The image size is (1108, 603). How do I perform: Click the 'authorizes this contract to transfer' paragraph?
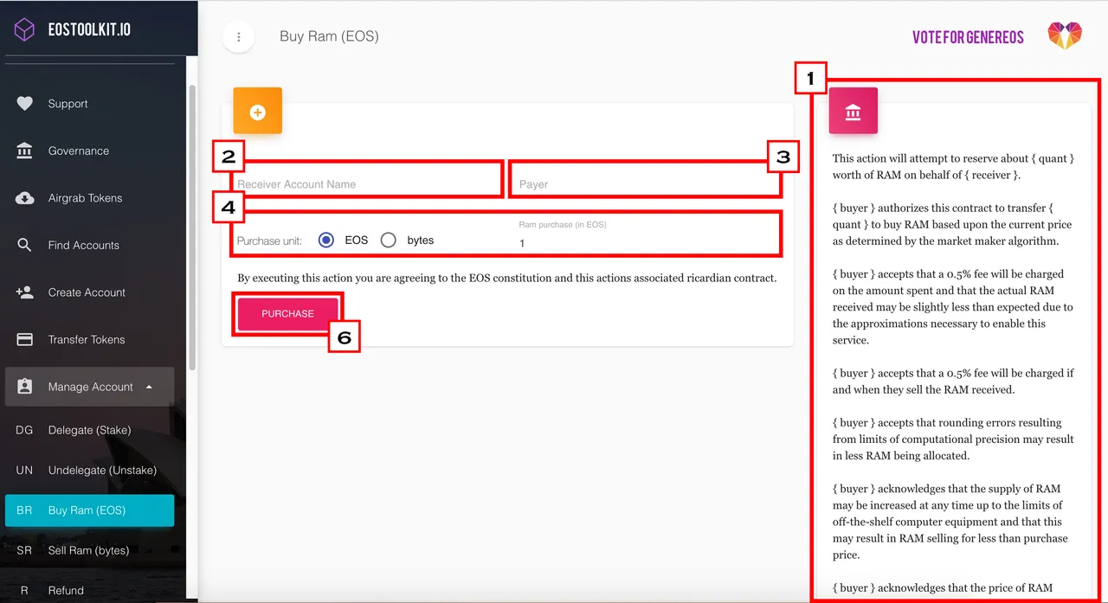951,225
